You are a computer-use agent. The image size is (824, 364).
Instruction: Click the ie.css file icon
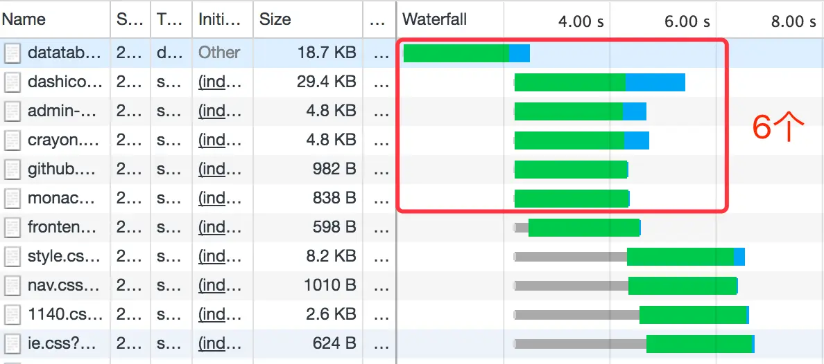(12, 344)
